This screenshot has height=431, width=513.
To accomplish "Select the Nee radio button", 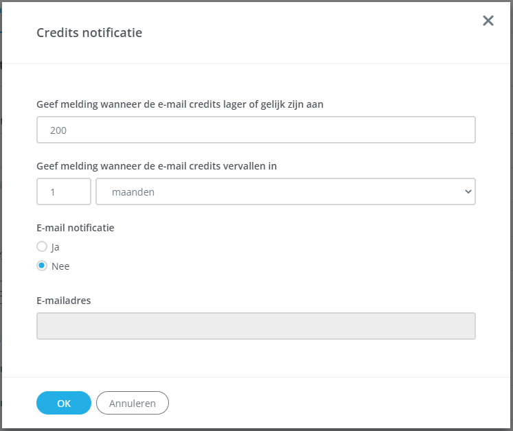I will click(x=42, y=266).
